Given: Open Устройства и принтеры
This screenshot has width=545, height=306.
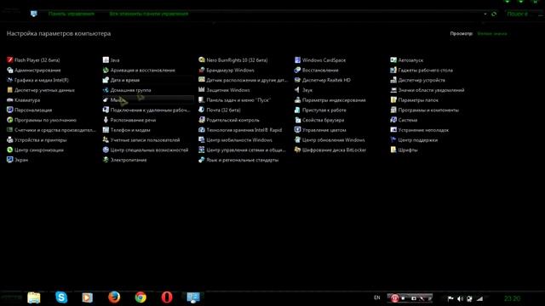Looking at the screenshot, I should coord(40,140).
